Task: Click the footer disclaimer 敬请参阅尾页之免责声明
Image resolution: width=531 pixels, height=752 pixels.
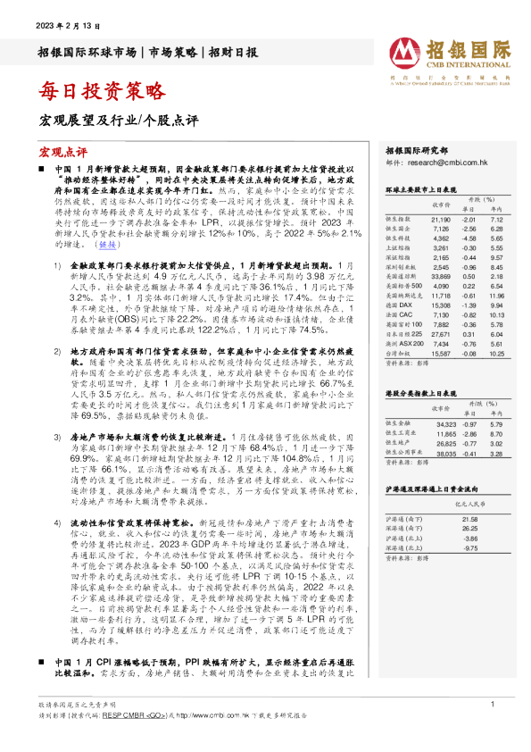Action: [77, 705]
